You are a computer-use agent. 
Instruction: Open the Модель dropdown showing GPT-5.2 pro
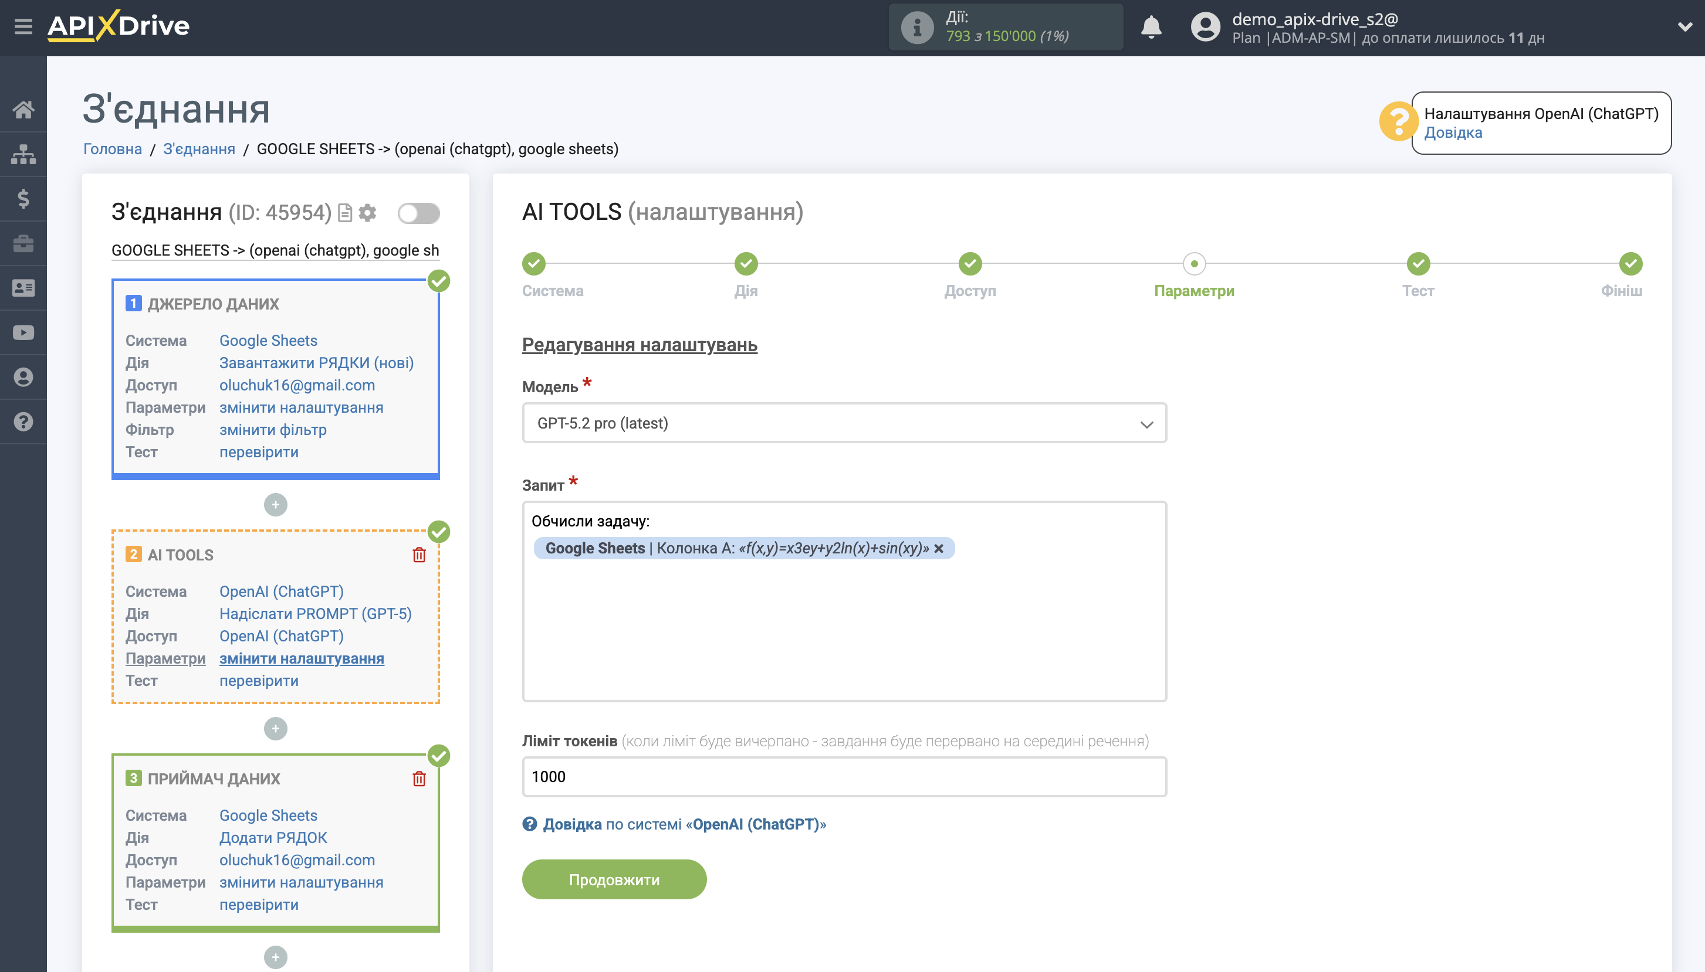coord(844,423)
